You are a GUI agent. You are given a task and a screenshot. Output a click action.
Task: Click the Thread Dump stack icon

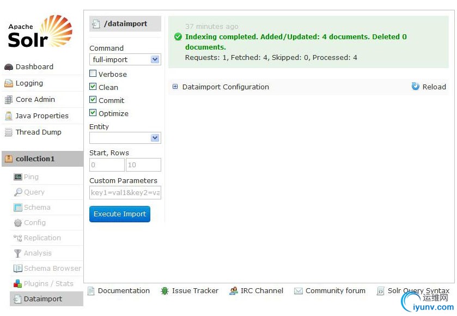point(9,132)
